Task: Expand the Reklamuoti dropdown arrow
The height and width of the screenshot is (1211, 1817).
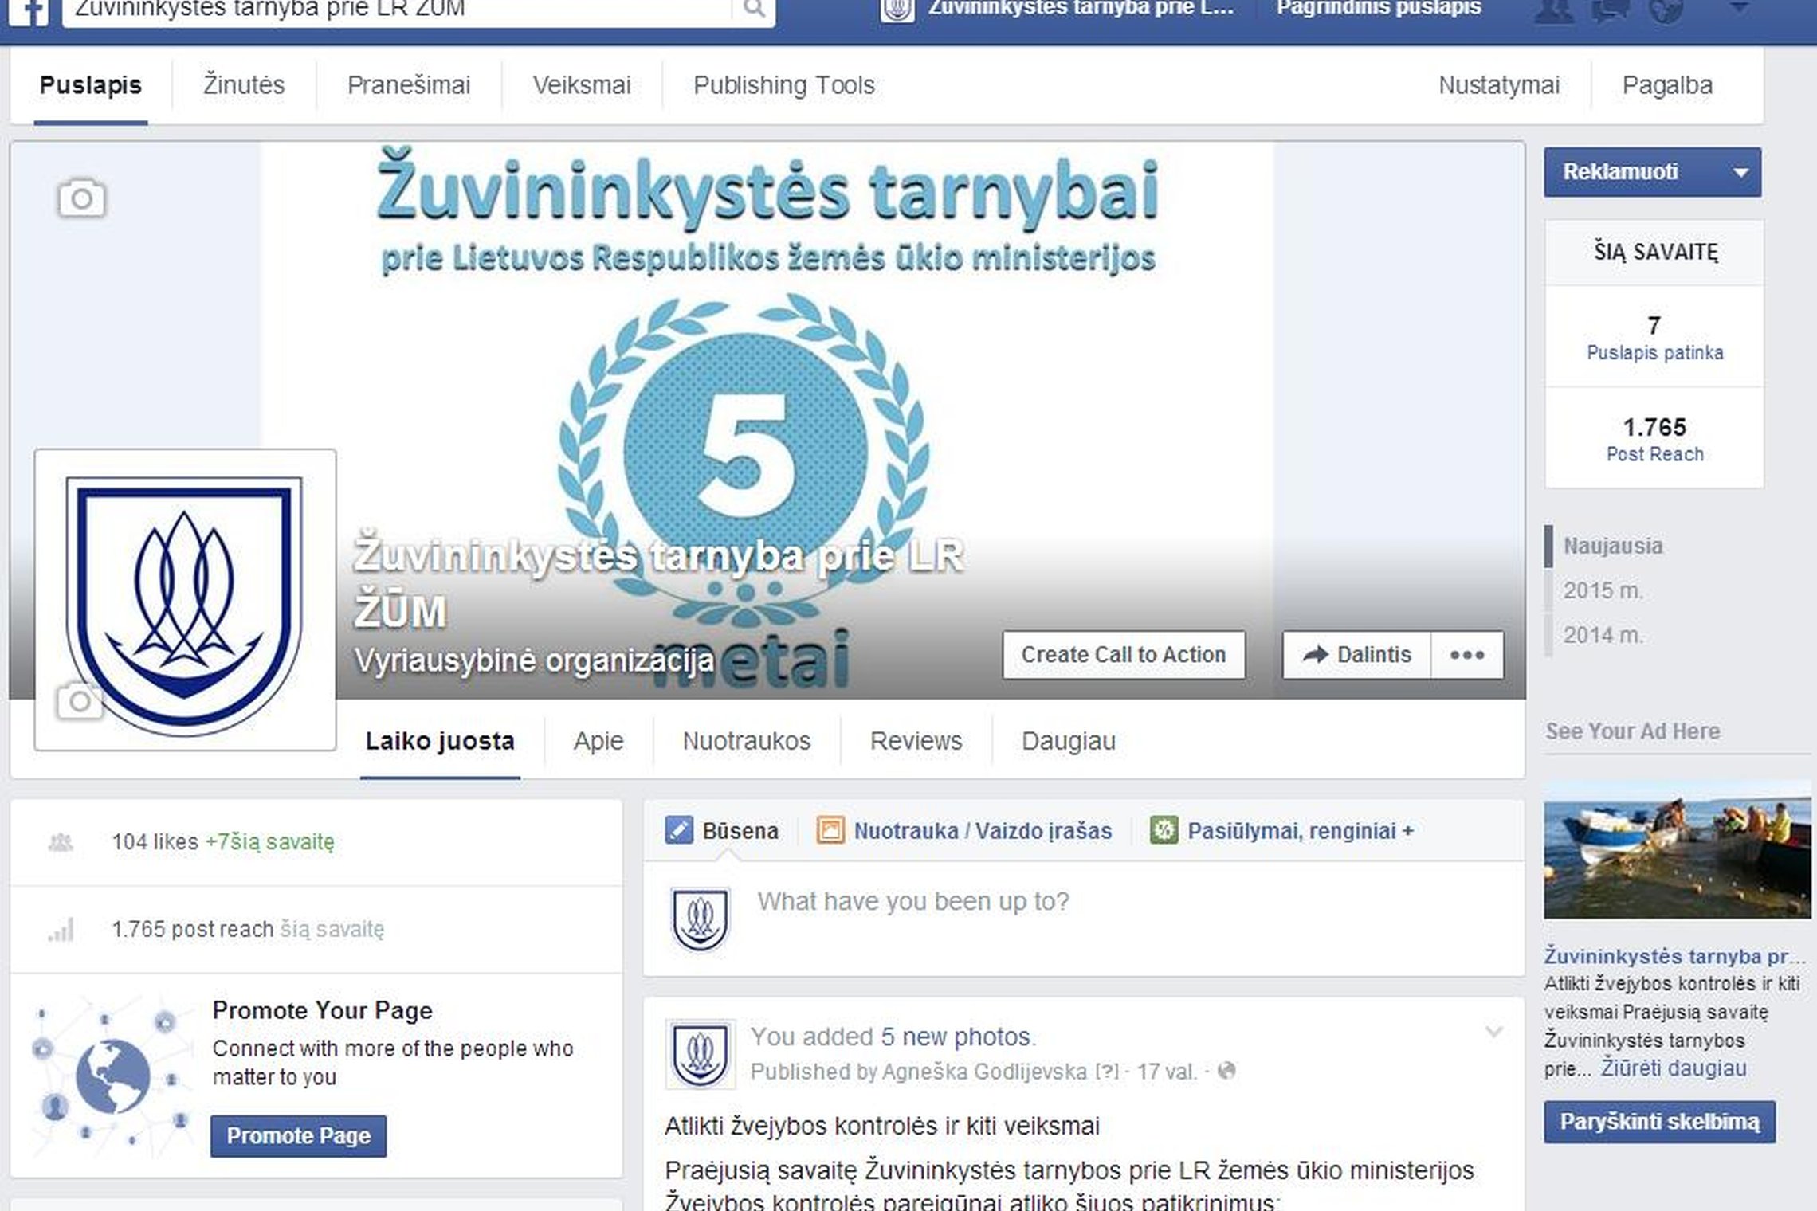Action: click(x=1741, y=172)
